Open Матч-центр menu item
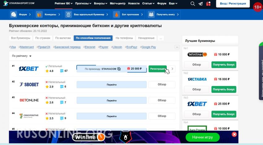Viewport: 263px width, 145px height. pos(118,3)
